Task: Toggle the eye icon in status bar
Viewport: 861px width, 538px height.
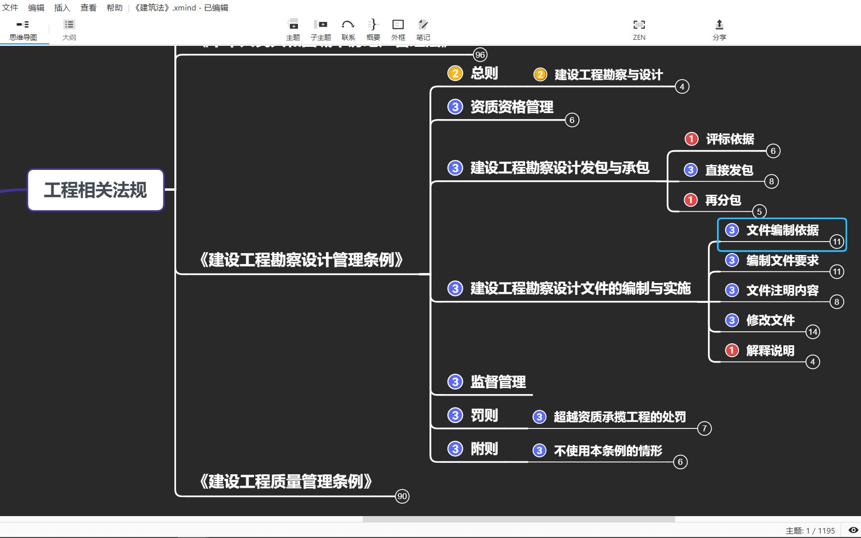Action: pyautogui.click(x=853, y=530)
